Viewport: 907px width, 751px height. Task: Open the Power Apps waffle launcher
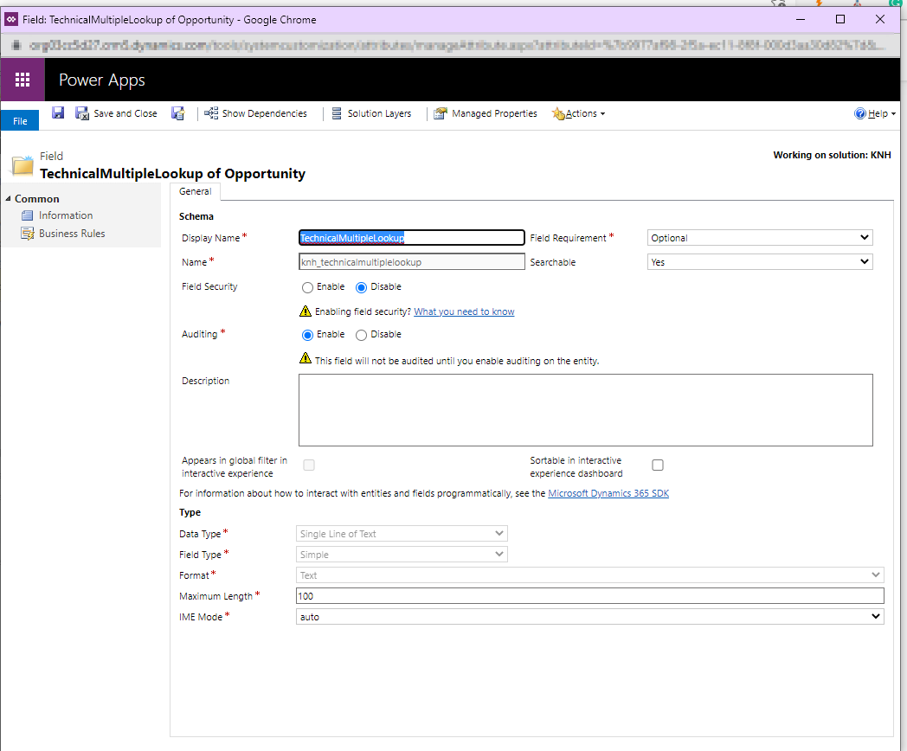coord(23,80)
